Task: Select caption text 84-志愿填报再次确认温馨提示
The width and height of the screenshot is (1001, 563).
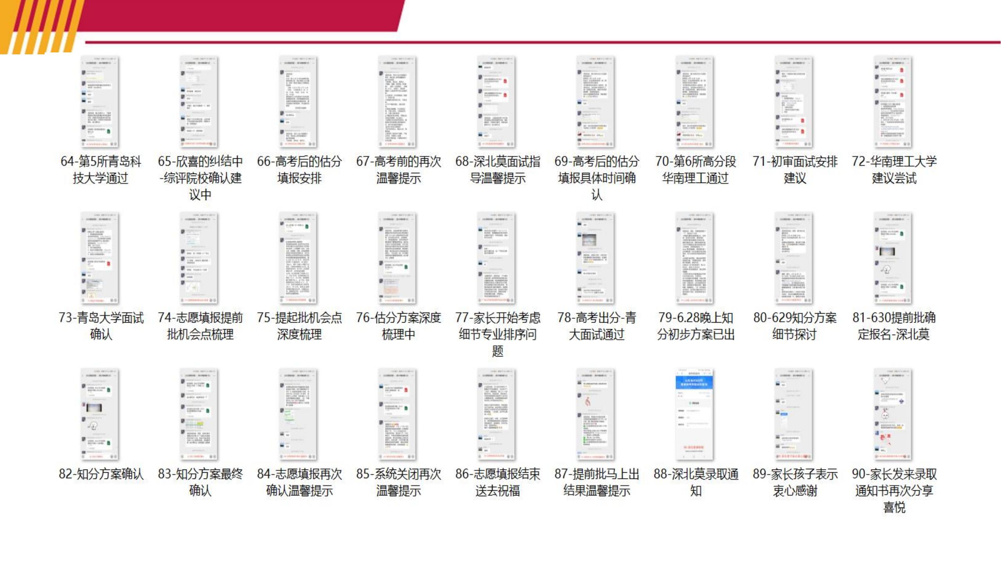Action: coord(299,482)
